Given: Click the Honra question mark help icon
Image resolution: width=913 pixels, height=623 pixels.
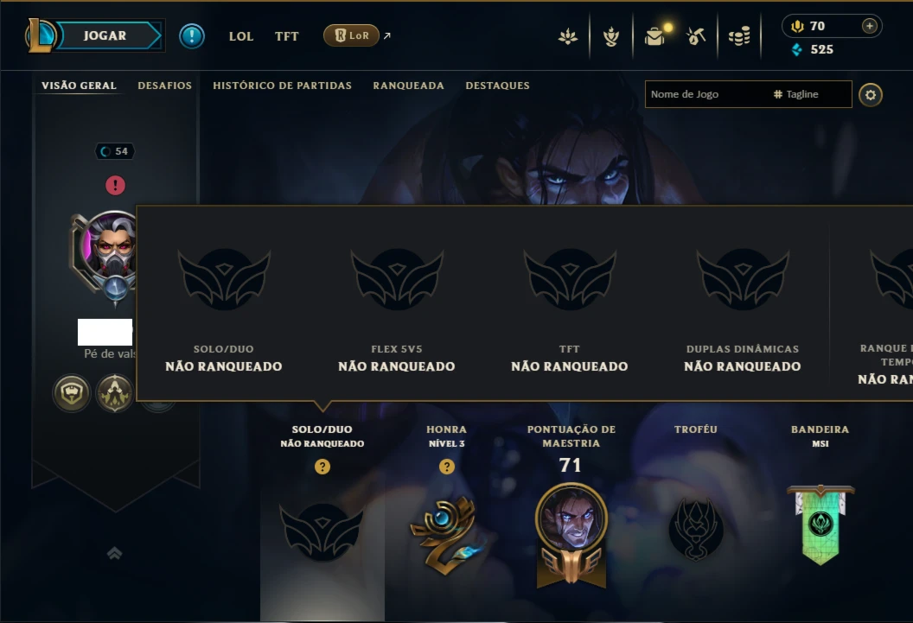Looking at the screenshot, I should point(447,467).
